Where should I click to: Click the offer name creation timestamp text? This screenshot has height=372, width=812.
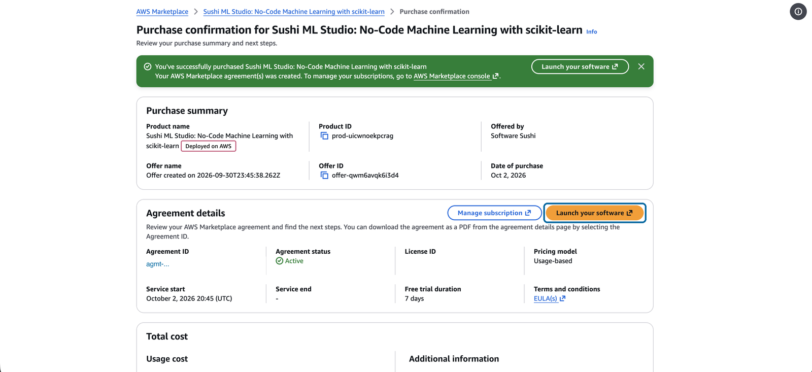click(213, 175)
